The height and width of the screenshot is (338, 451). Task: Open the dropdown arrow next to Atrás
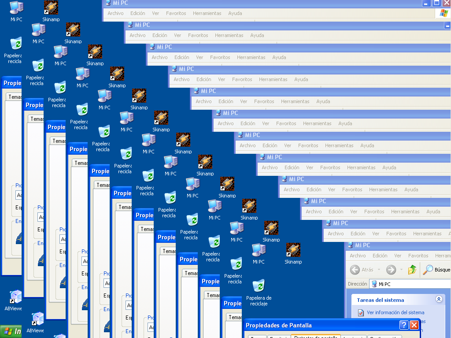point(379,270)
